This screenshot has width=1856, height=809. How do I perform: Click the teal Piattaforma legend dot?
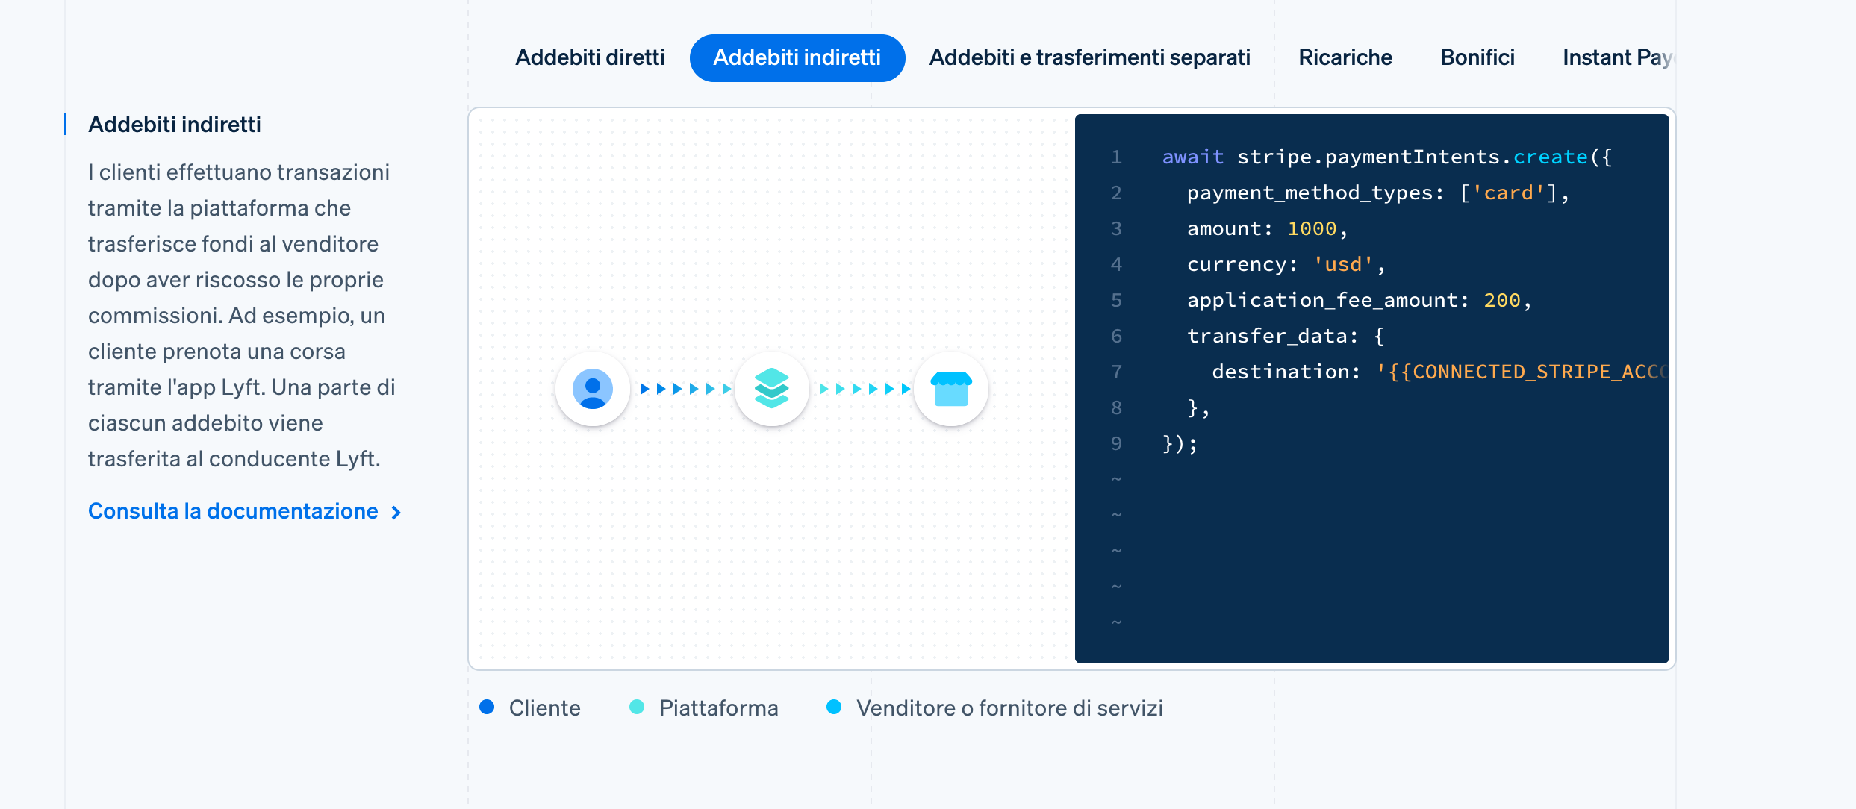click(x=637, y=707)
